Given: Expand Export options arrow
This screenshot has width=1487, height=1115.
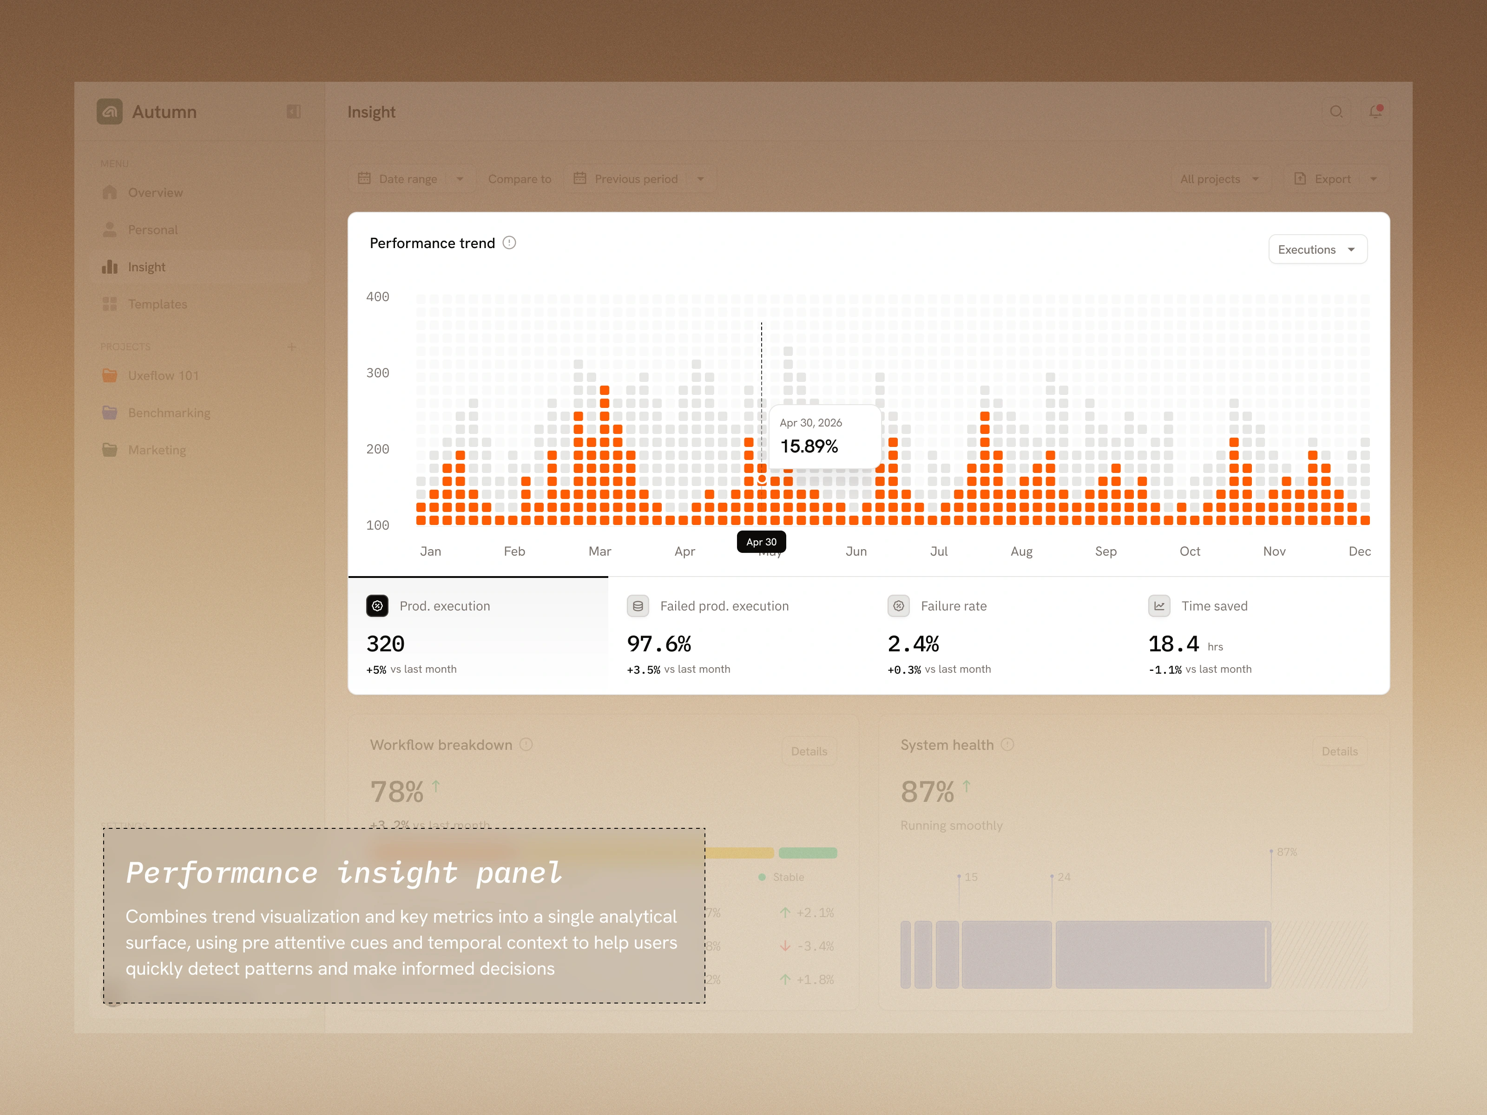Looking at the screenshot, I should pos(1374,179).
